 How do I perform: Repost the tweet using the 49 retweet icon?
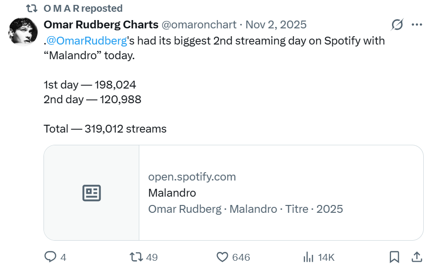click(x=135, y=257)
